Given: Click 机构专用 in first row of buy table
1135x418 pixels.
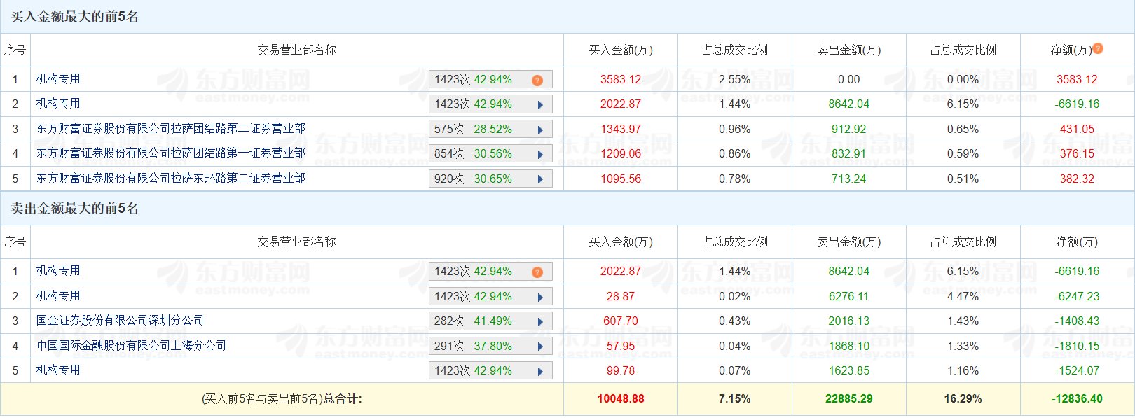Looking at the screenshot, I should pos(58,78).
